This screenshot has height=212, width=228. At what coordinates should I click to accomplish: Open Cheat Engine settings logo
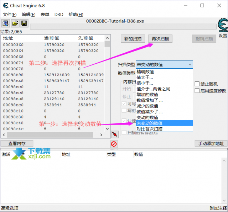(223, 25)
